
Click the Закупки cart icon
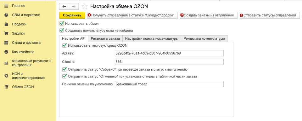pyautogui.click(x=6, y=33)
